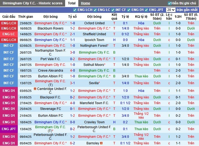
Task: Click the Giải đấu column header
Action: pos(9,17)
